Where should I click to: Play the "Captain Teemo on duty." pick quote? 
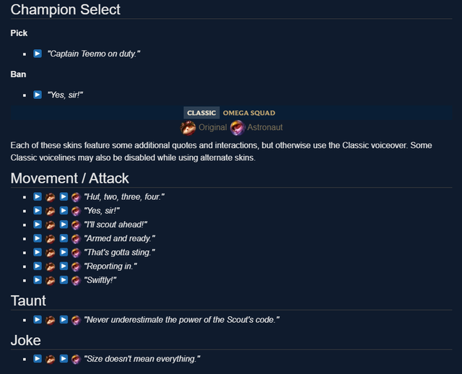point(38,53)
